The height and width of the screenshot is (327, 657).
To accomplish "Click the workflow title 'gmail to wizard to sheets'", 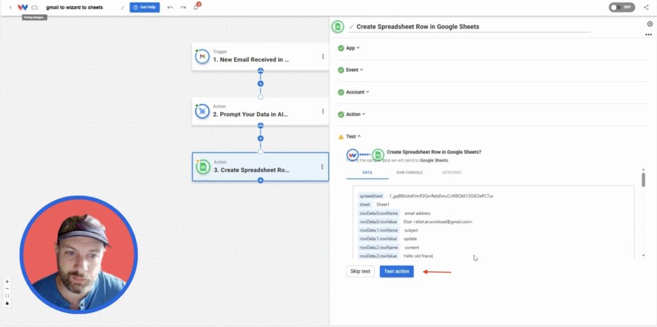I will coord(74,8).
